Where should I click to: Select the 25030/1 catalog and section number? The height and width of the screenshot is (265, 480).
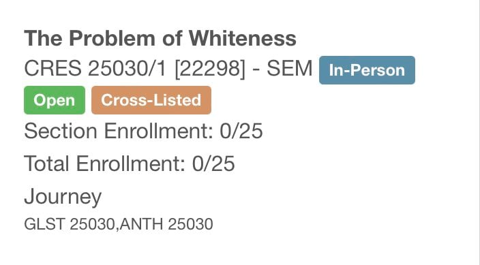(x=127, y=68)
